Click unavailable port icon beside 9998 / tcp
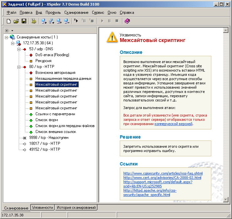The image size is (232, 219). [25, 138]
